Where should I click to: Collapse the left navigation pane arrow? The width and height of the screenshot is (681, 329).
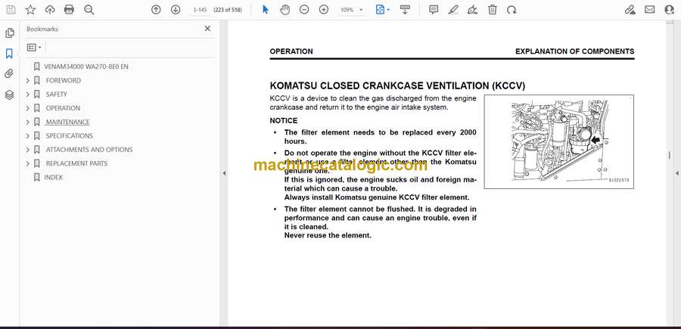tap(224, 173)
